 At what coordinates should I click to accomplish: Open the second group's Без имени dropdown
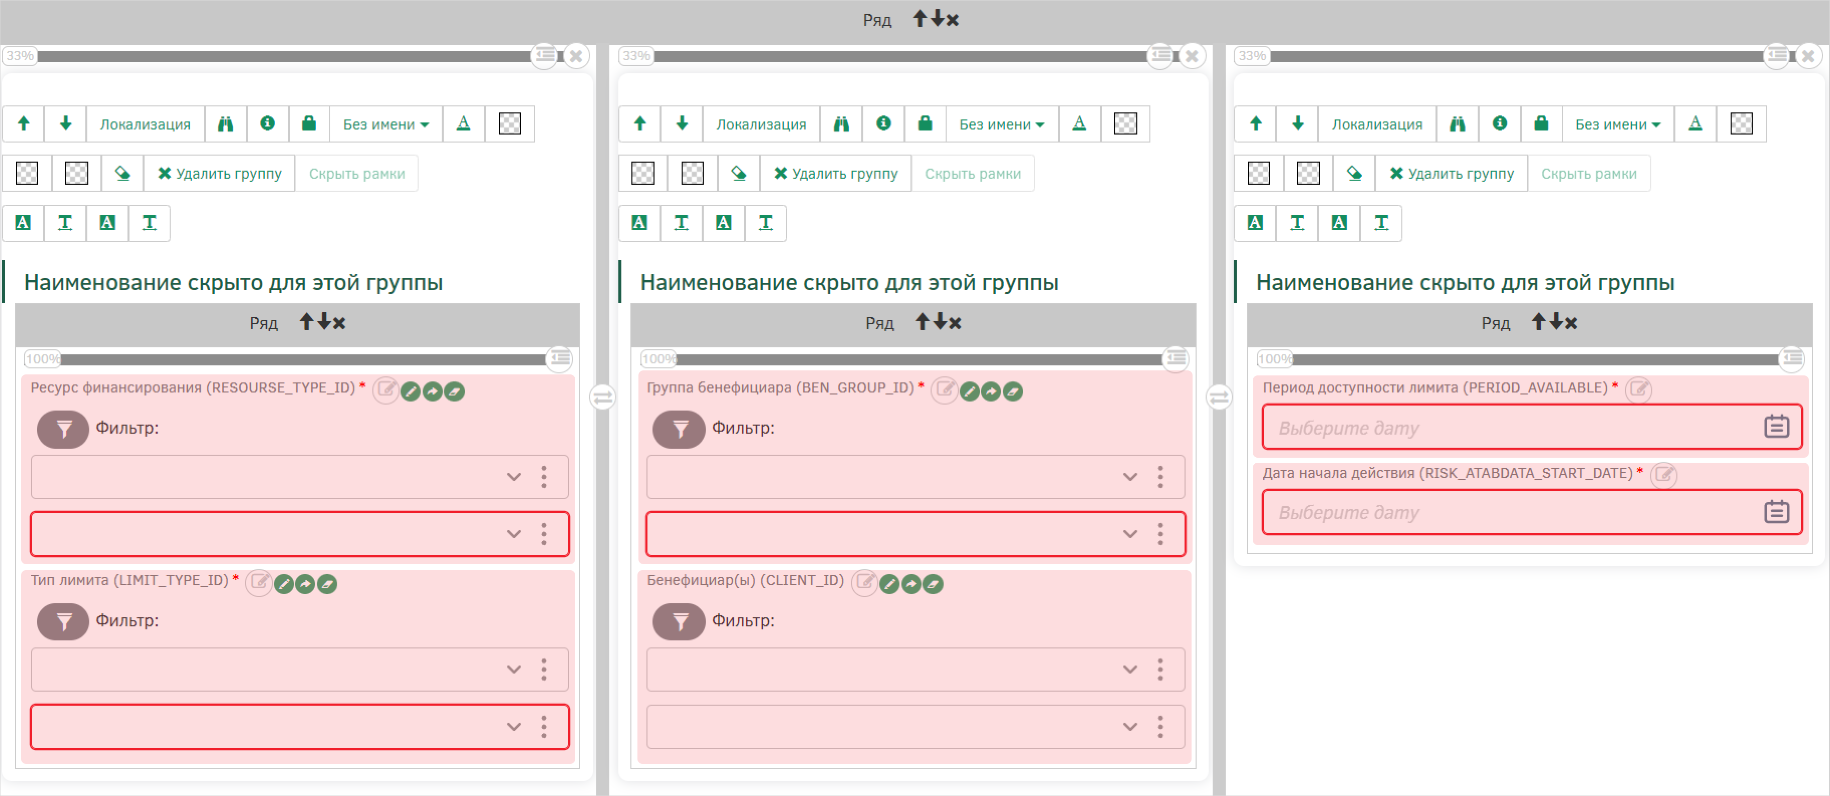click(1002, 123)
